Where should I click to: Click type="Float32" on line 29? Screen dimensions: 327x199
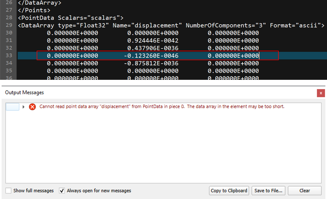[83, 26]
